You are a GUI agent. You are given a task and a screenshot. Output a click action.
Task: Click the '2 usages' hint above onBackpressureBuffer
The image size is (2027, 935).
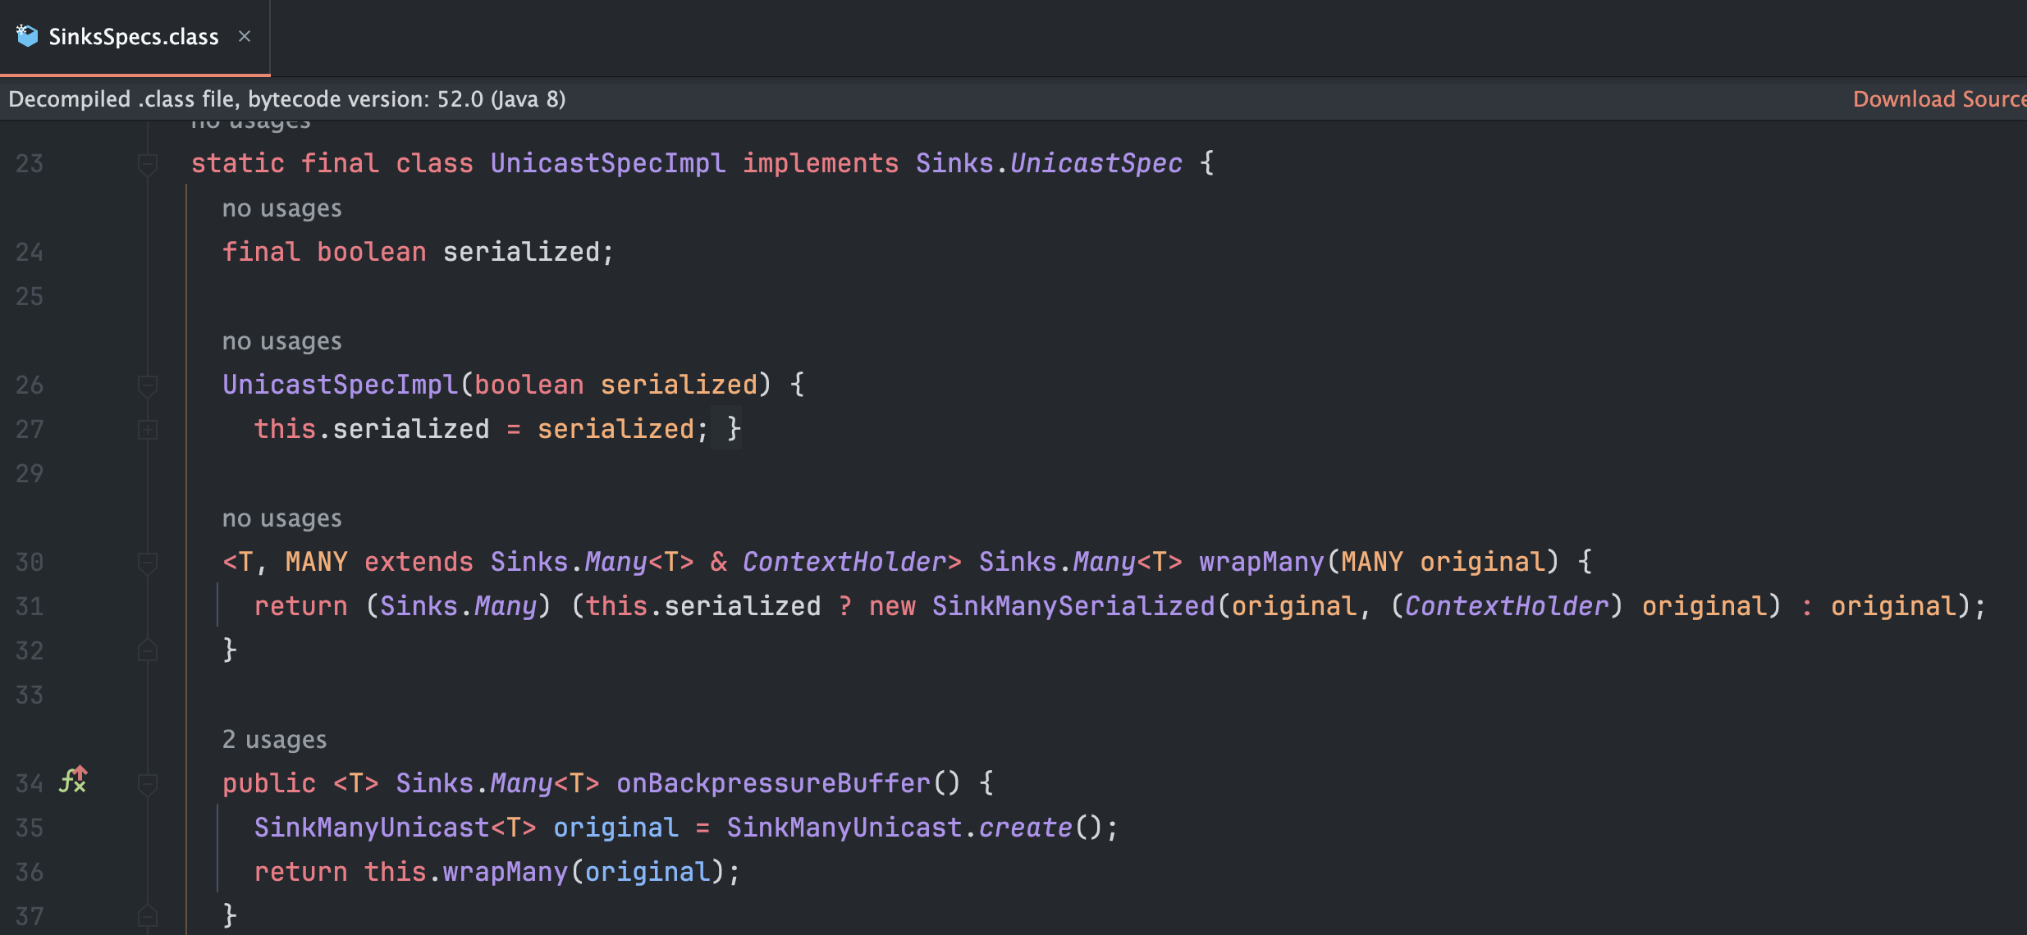click(274, 740)
